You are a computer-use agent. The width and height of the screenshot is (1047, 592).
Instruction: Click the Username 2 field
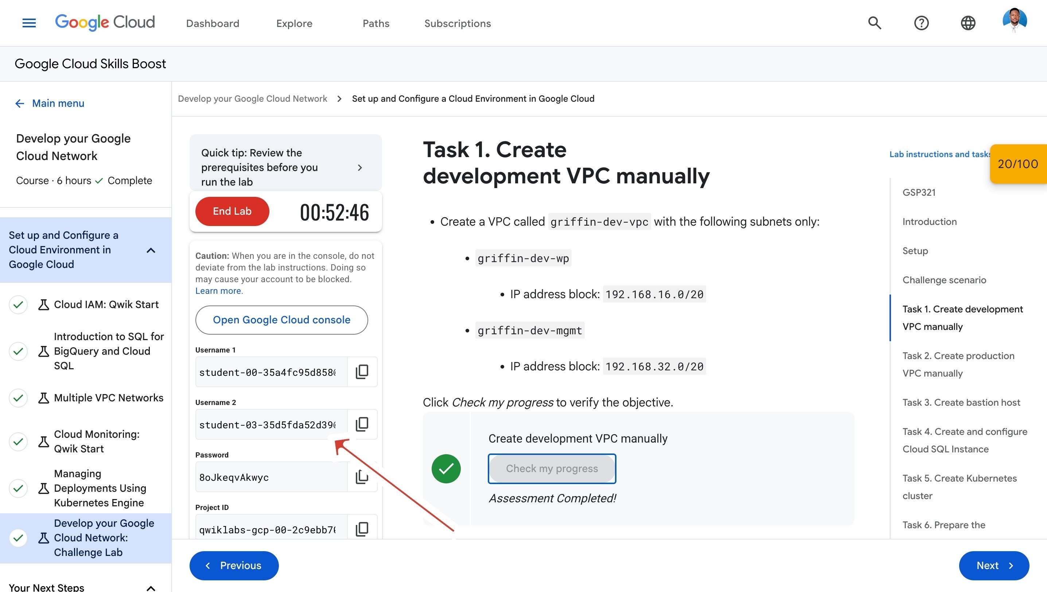(271, 424)
